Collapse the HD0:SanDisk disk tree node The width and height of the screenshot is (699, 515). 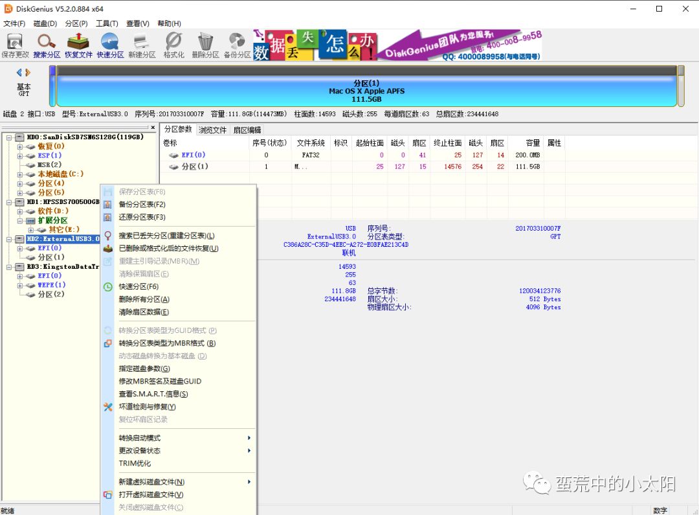[x=9, y=137]
